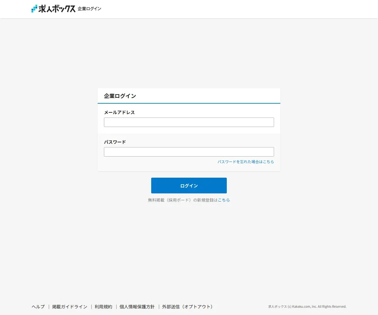This screenshot has width=378, height=315.
Task: Open the ヘルプ footer link
Action: (x=38, y=306)
